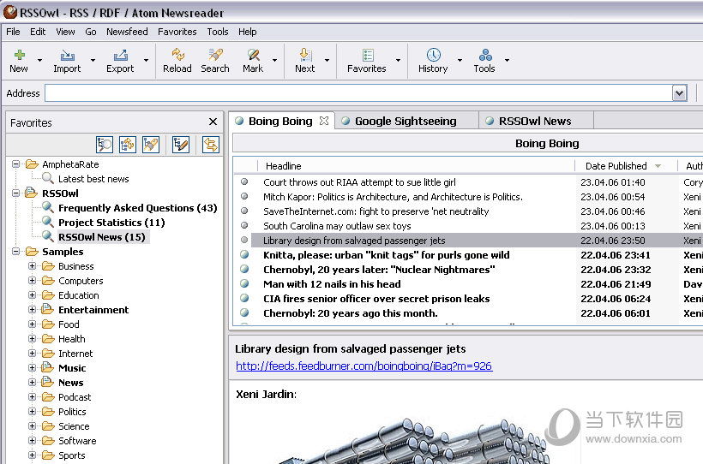
Task: Select 'South Carolina may outlaw sex toys' headline
Action: pyautogui.click(x=337, y=226)
